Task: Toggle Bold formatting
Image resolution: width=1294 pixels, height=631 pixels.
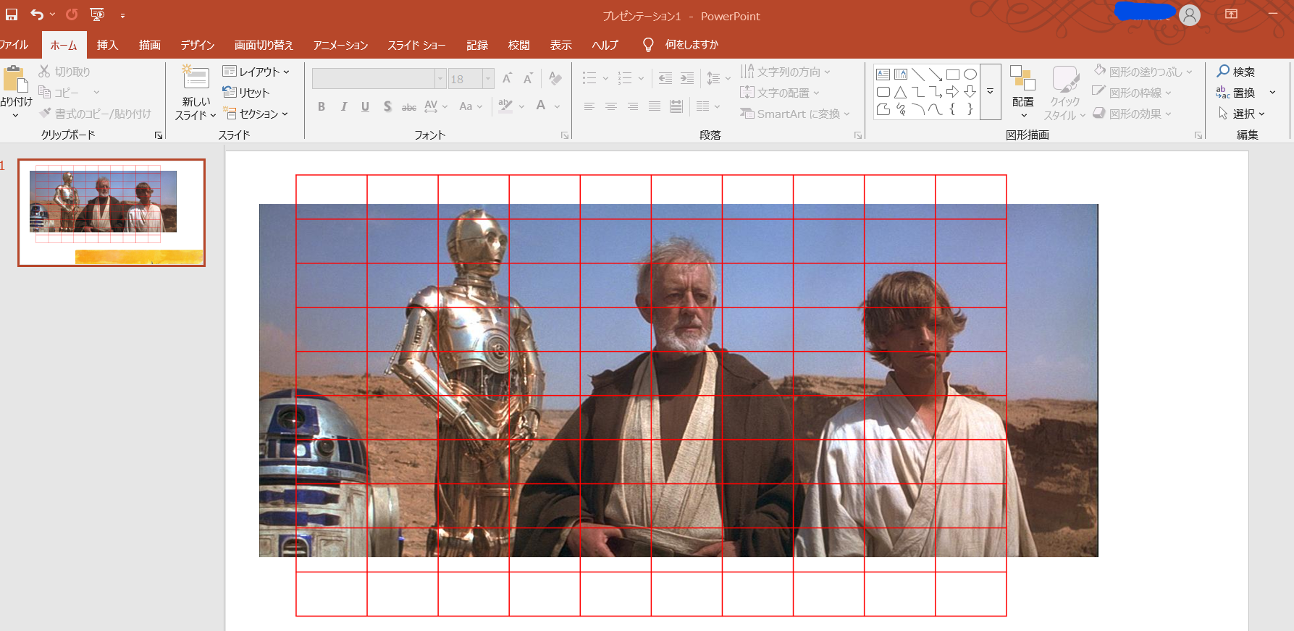Action: click(322, 106)
